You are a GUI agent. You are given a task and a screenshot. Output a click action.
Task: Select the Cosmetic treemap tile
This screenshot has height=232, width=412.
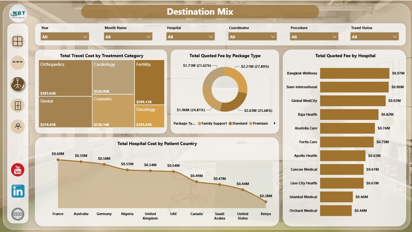113,111
